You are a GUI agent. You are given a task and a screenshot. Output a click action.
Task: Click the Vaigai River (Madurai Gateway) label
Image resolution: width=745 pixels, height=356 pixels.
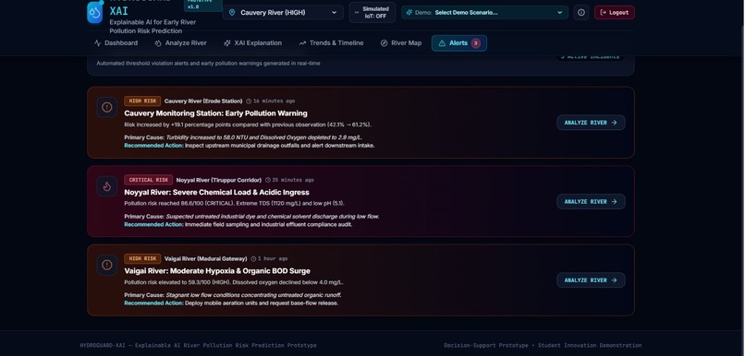206,259
